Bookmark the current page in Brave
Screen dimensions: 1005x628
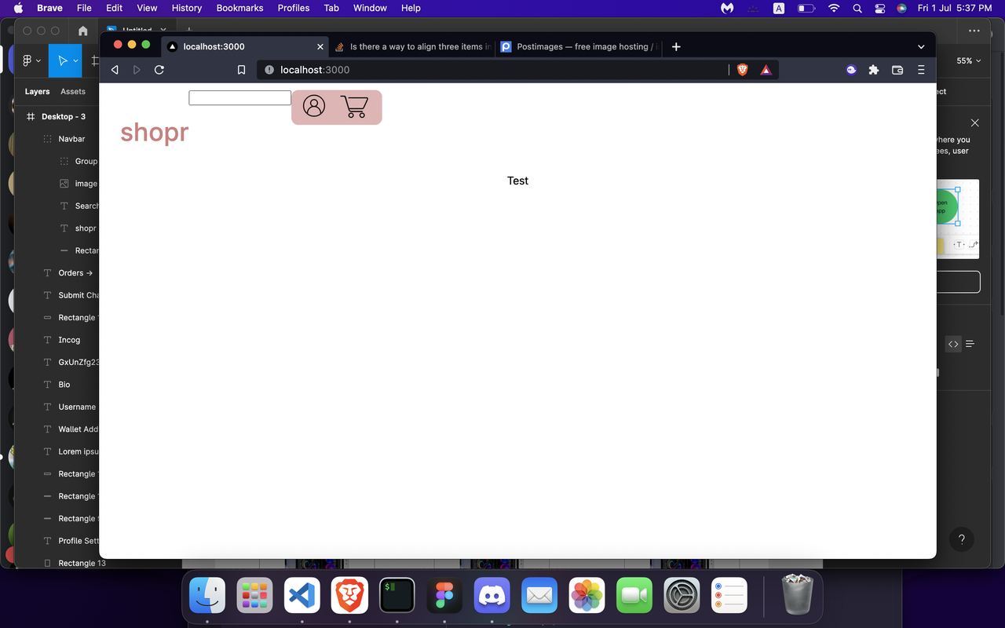[242, 70]
